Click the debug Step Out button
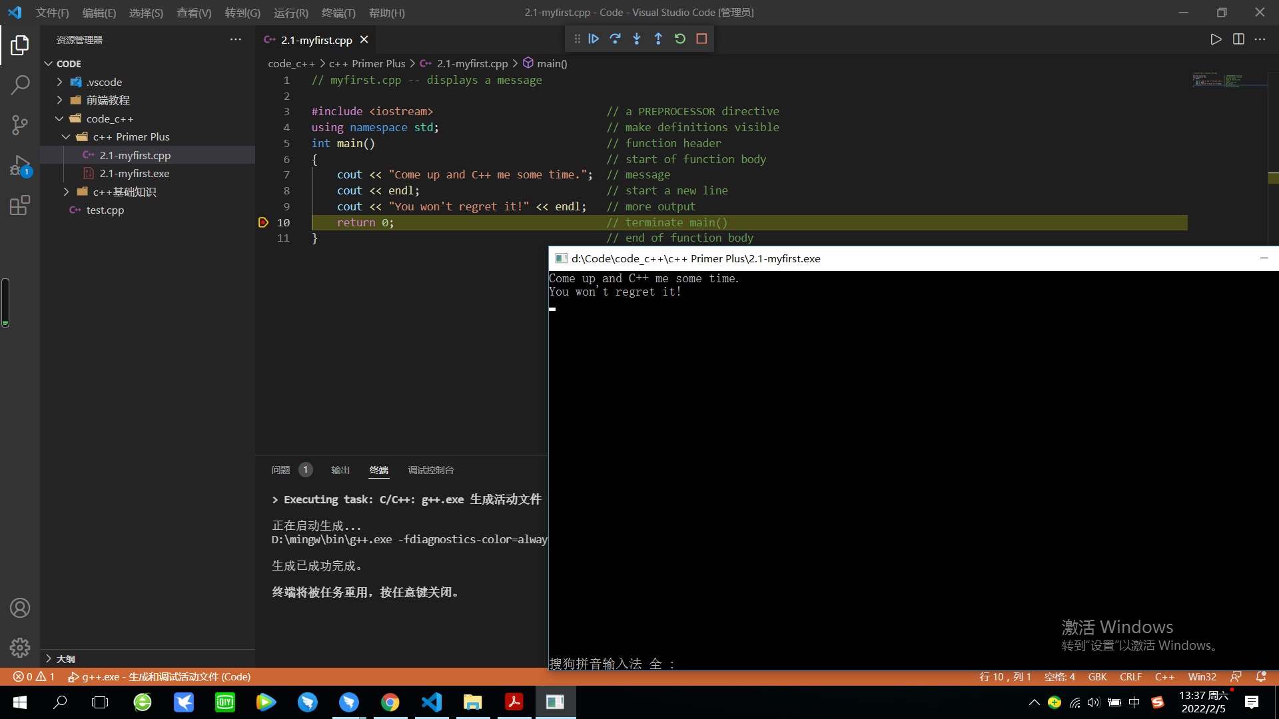 (658, 39)
